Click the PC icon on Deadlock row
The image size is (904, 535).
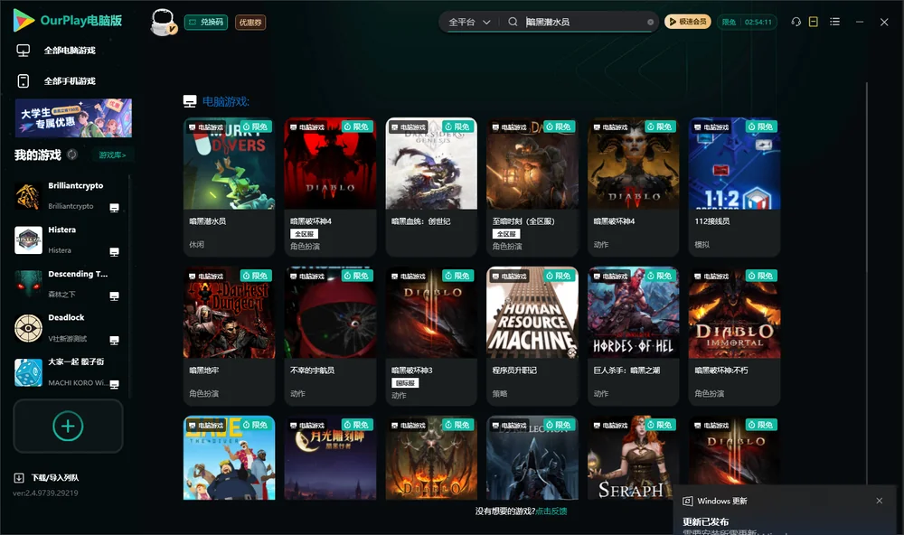pos(114,340)
